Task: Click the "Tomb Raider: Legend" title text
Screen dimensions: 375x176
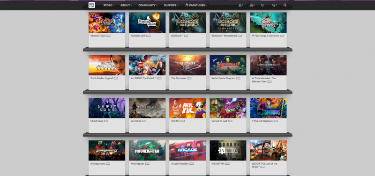Action: tap(102, 78)
